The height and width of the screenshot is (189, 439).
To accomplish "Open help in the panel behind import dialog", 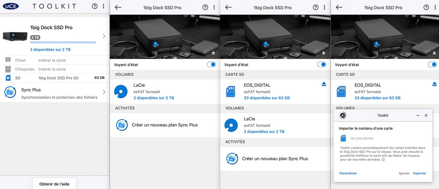I will [x=426, y=7].
